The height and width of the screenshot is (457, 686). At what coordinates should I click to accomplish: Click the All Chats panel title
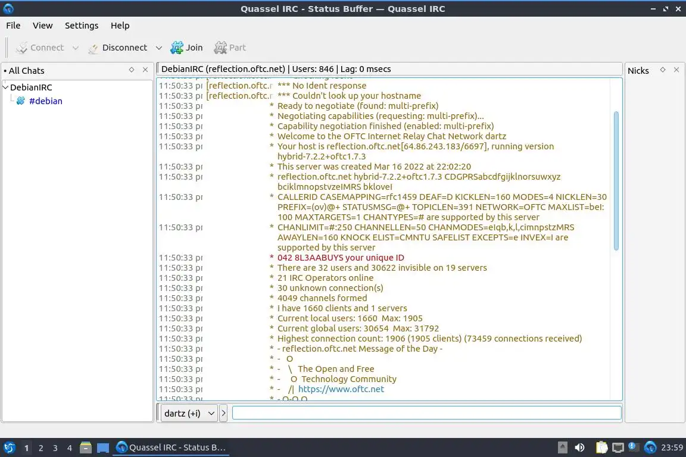(x=26, y=70)
